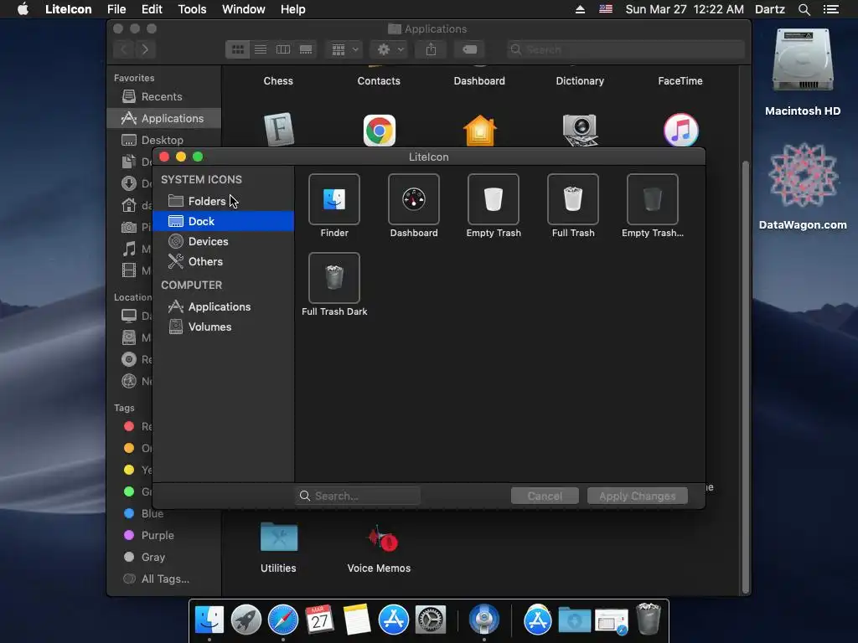Image resolution: width=858 pixels, height=643 pixels.
Task: Open Trash from the Dock
Action: pyautogui.click(x=649, y=619)
